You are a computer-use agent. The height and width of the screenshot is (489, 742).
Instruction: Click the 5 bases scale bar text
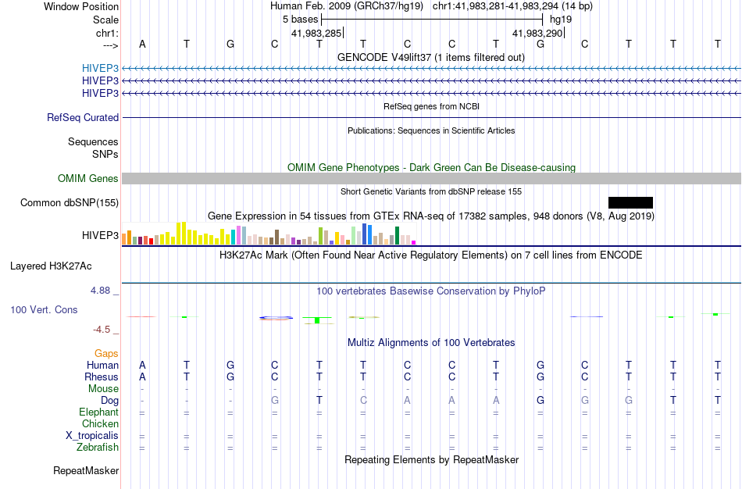pos(301,20)
